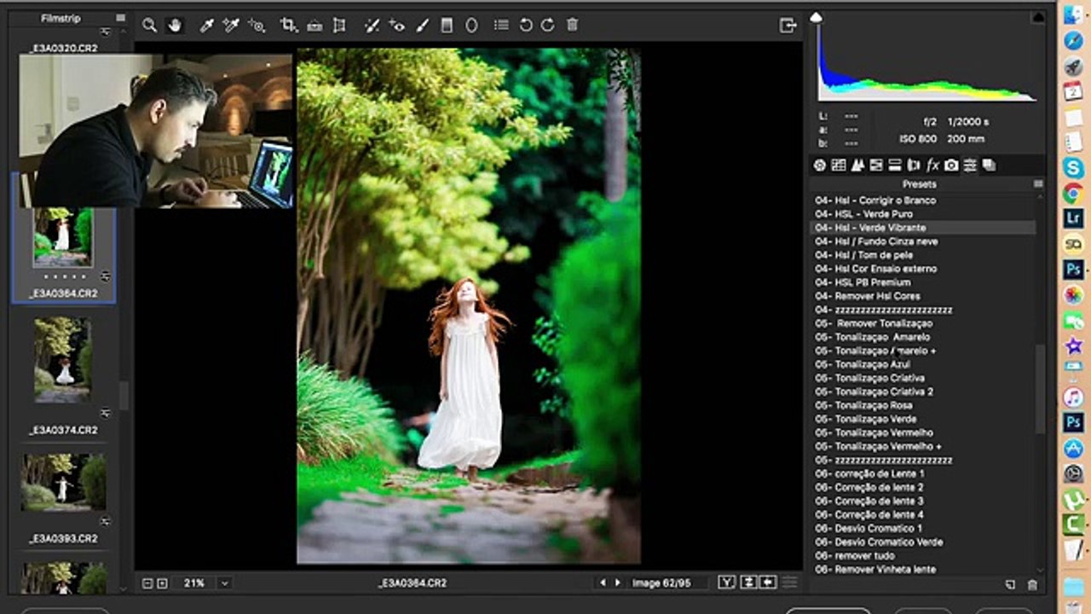Toggle Before/After view with Y button
1091x614 pixels.
[x=726, y=582]
